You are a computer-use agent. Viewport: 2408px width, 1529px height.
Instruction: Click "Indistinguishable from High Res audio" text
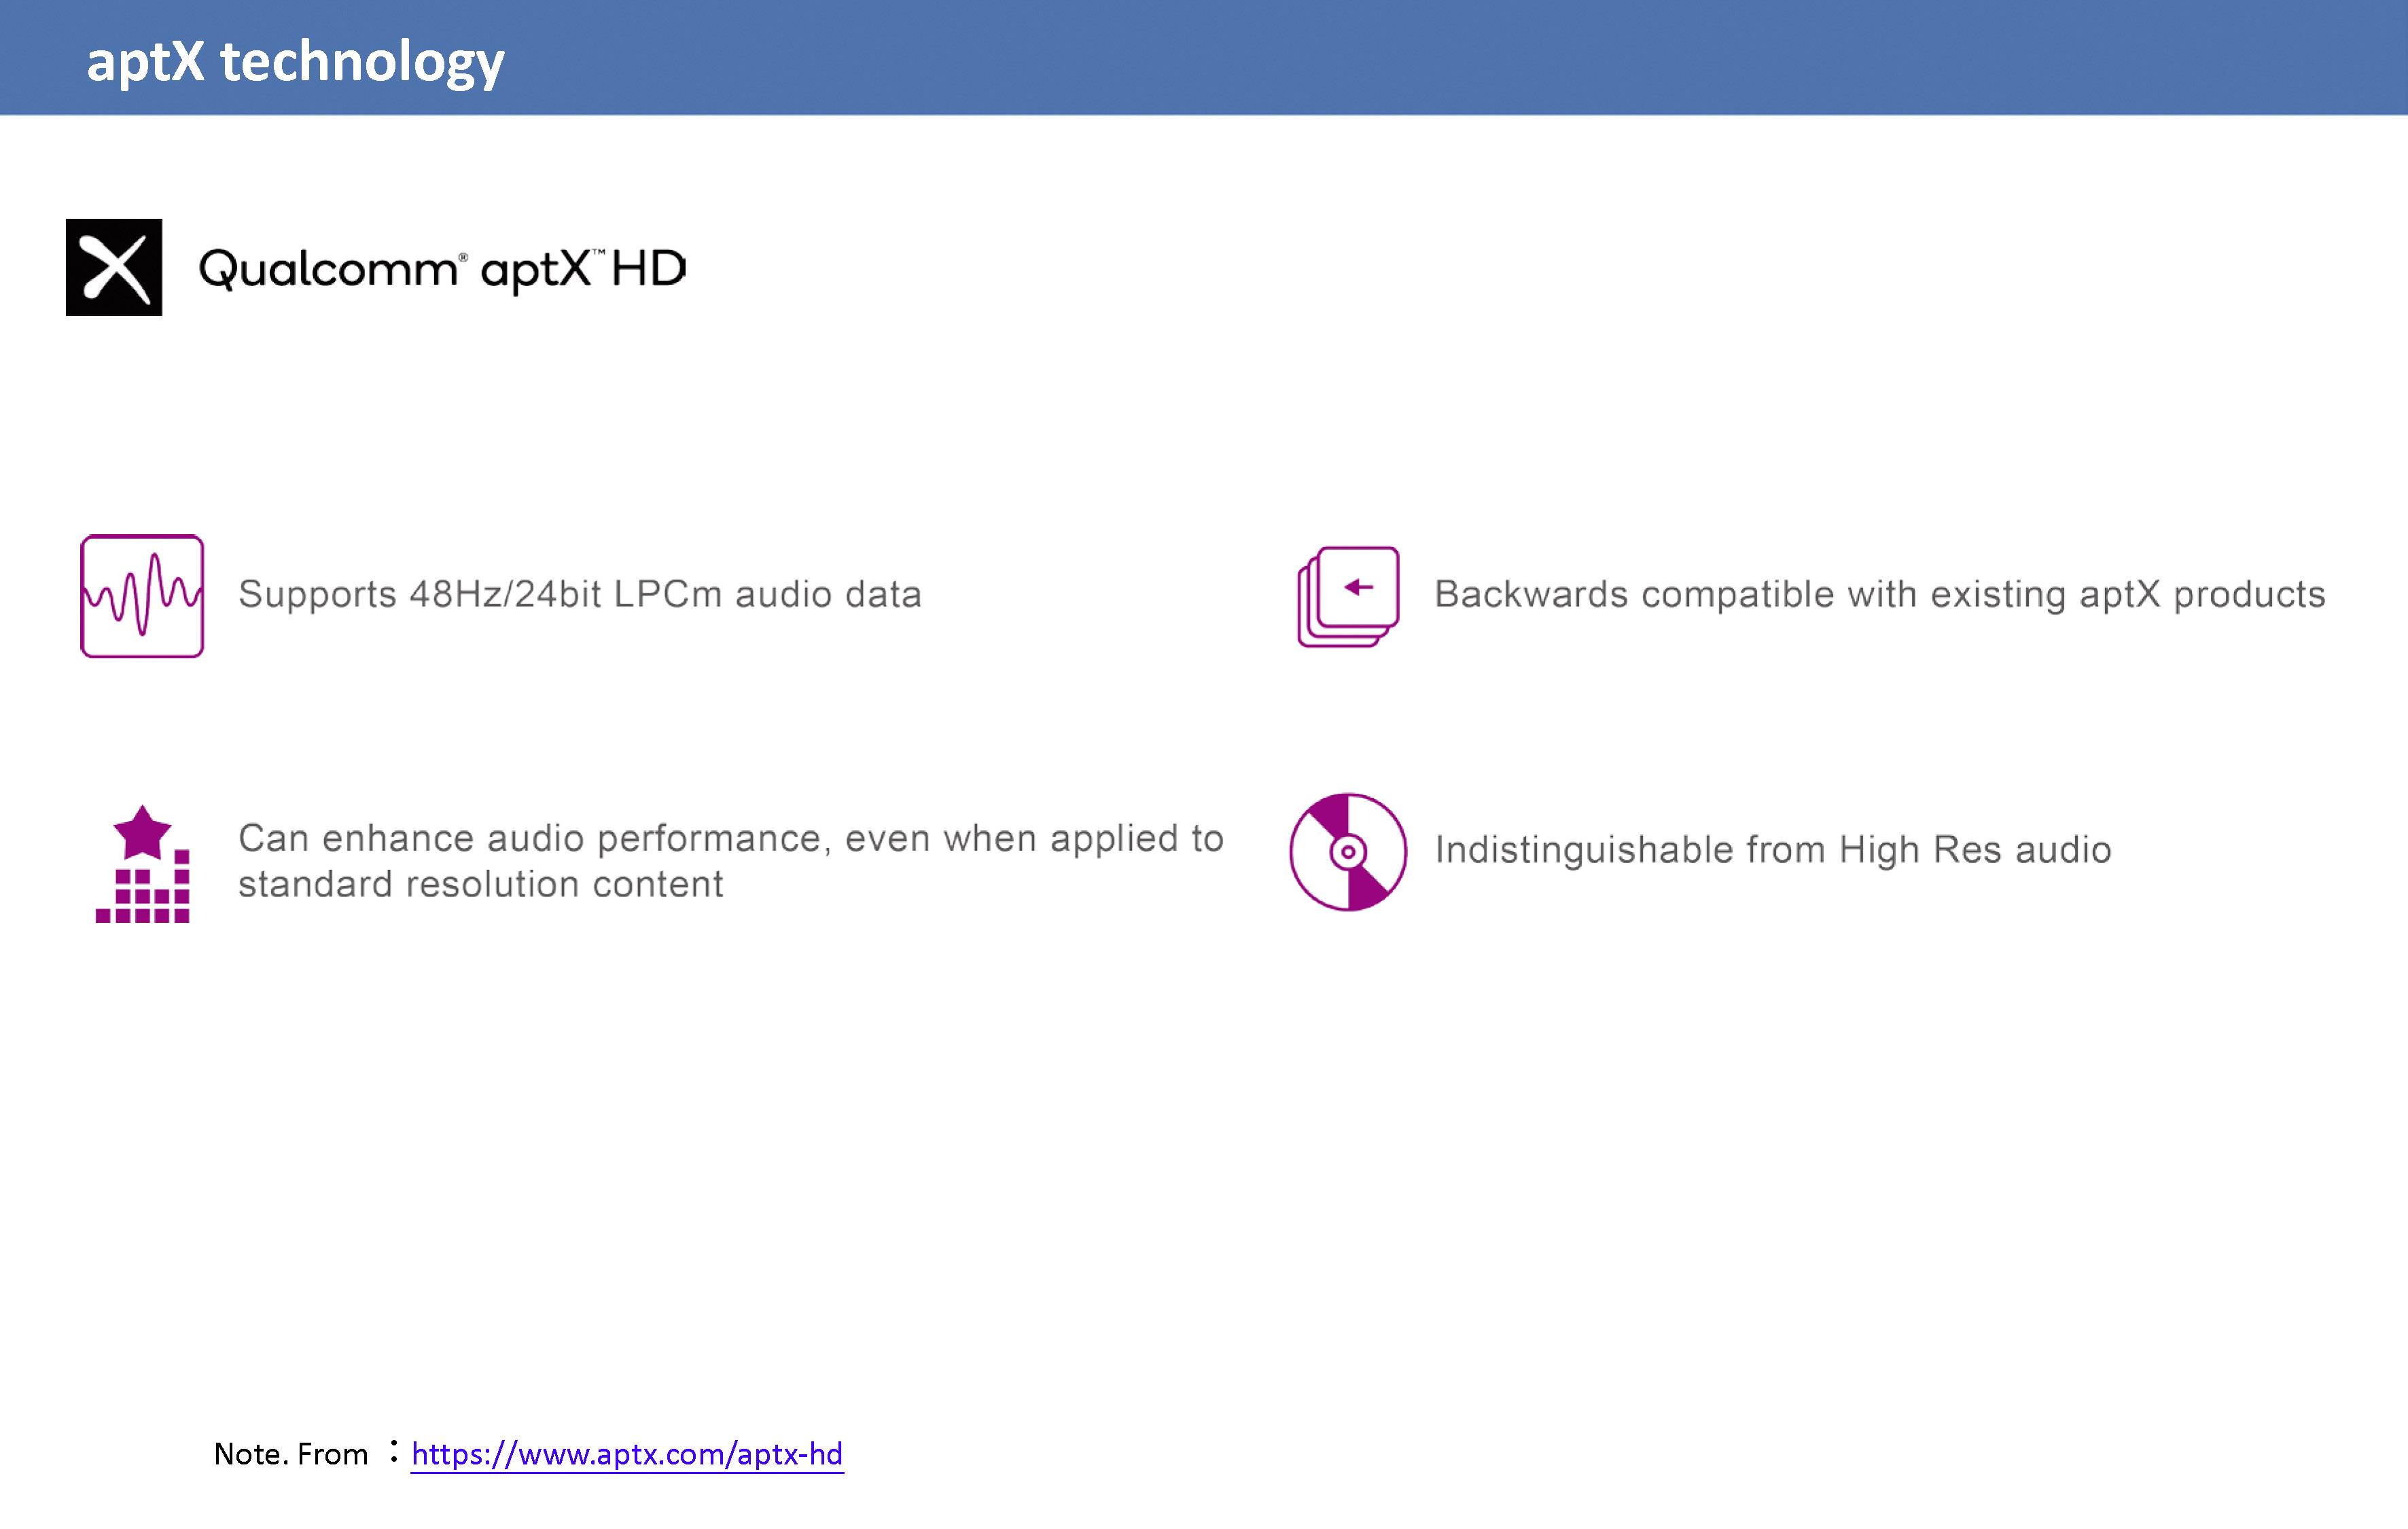click(x=1773, y=849)
